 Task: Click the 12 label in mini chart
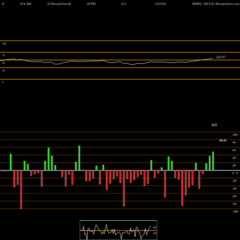pyautogui.click(x=155, y=233)
